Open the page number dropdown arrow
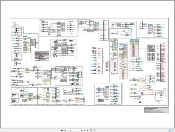The height and width of the screenshot is (132, 175). click(81, 131)
